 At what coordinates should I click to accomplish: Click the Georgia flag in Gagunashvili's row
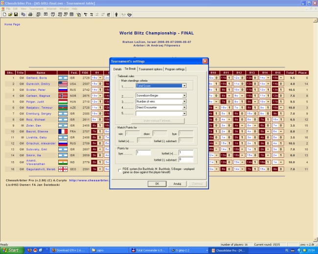click(63, 169)
